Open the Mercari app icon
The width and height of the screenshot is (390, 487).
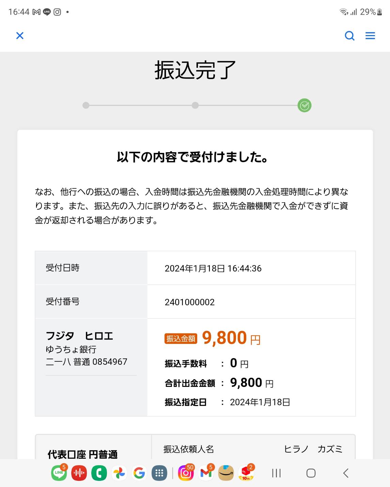tap(246, 473)
